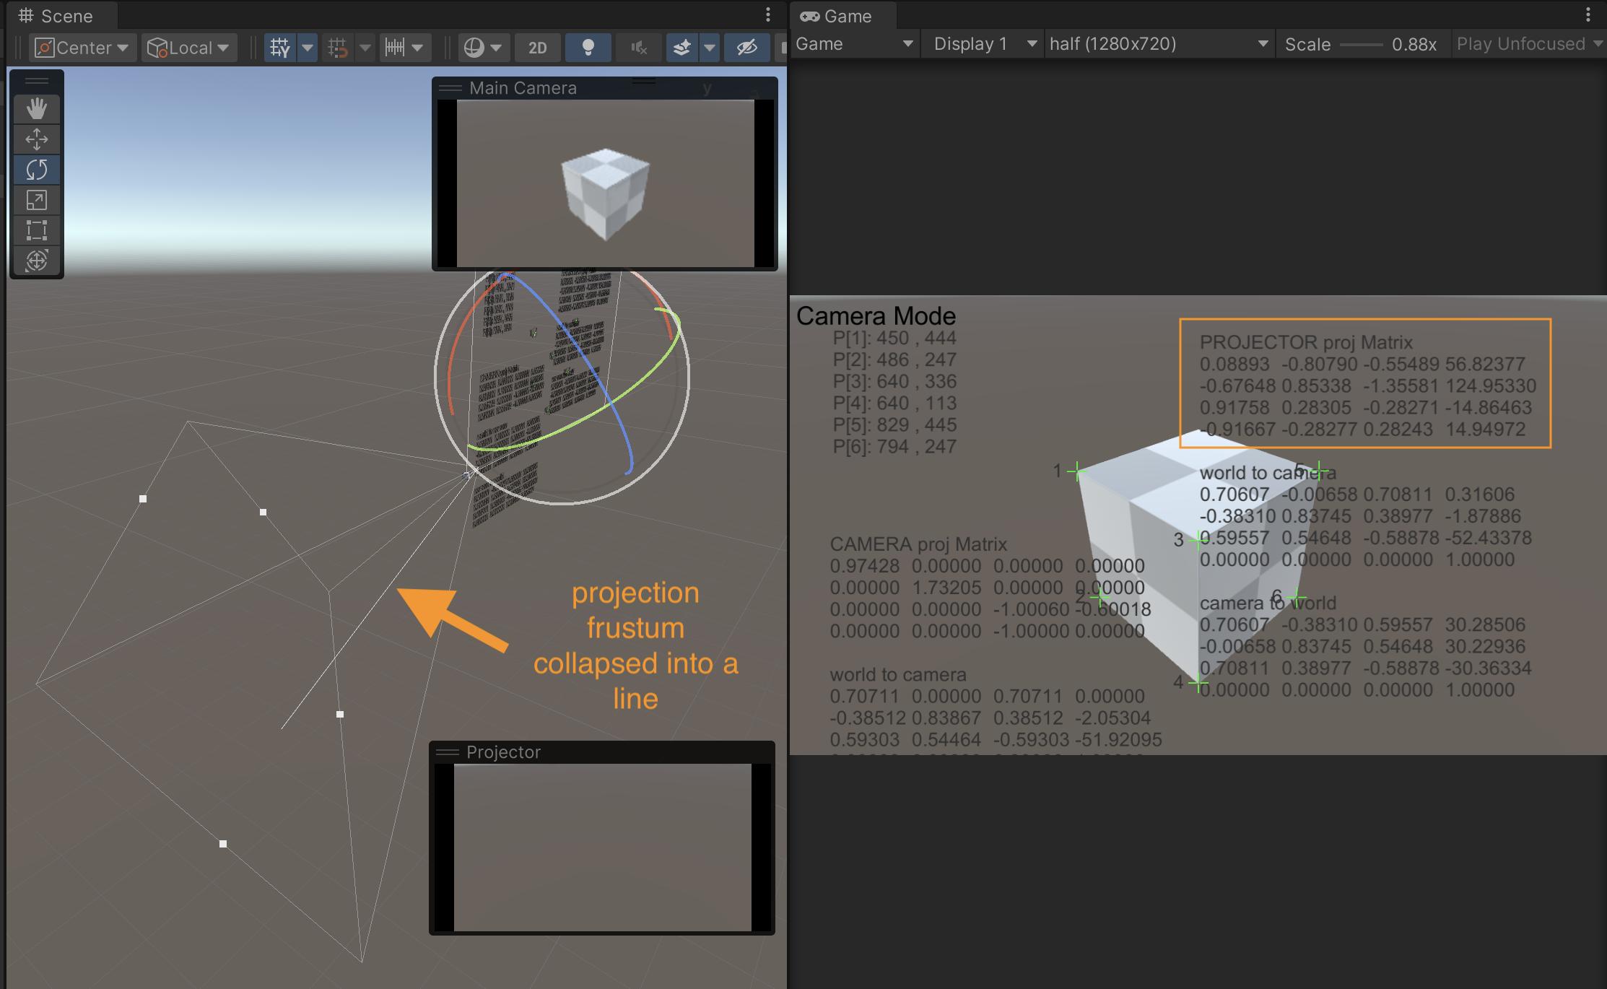The width and height of the screenshot is (1607, 989).
Task: Toggle scene grid visibility
Action: click(x=280, y=48)
